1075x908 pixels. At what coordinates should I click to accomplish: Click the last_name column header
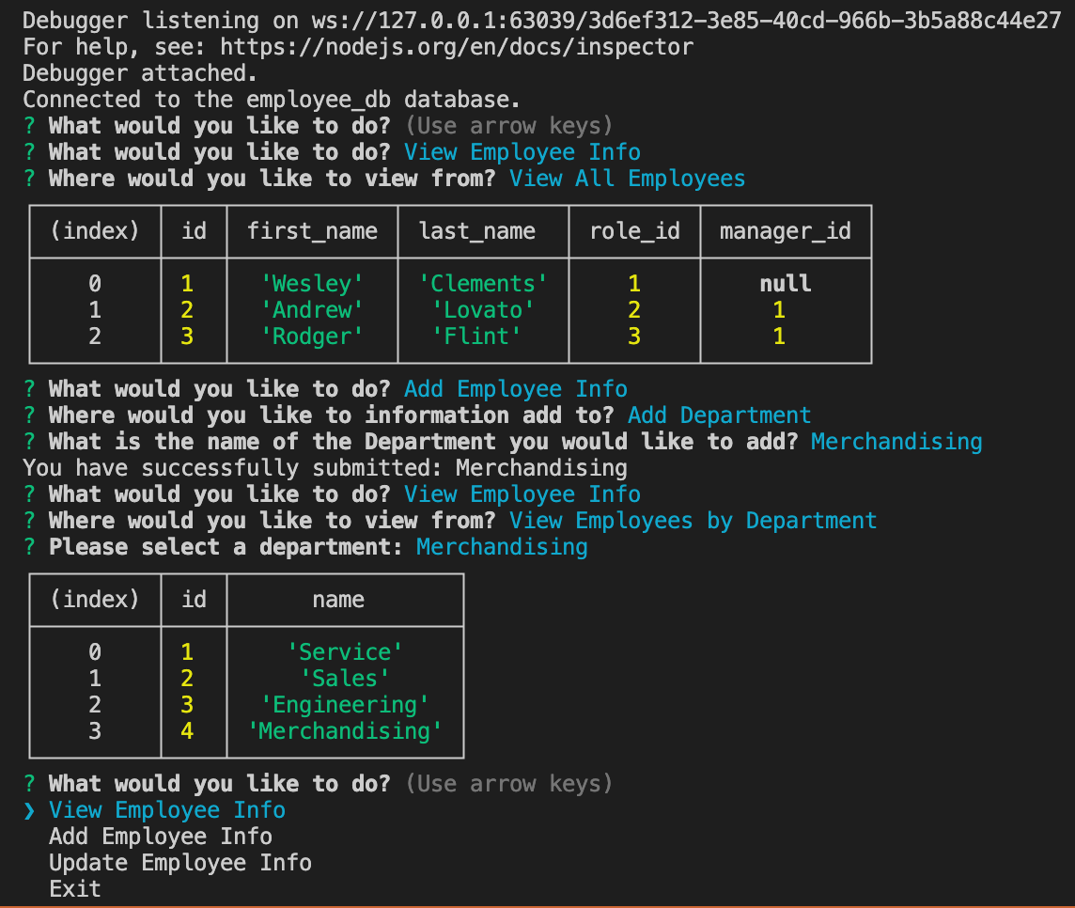[x=477, y=231]
